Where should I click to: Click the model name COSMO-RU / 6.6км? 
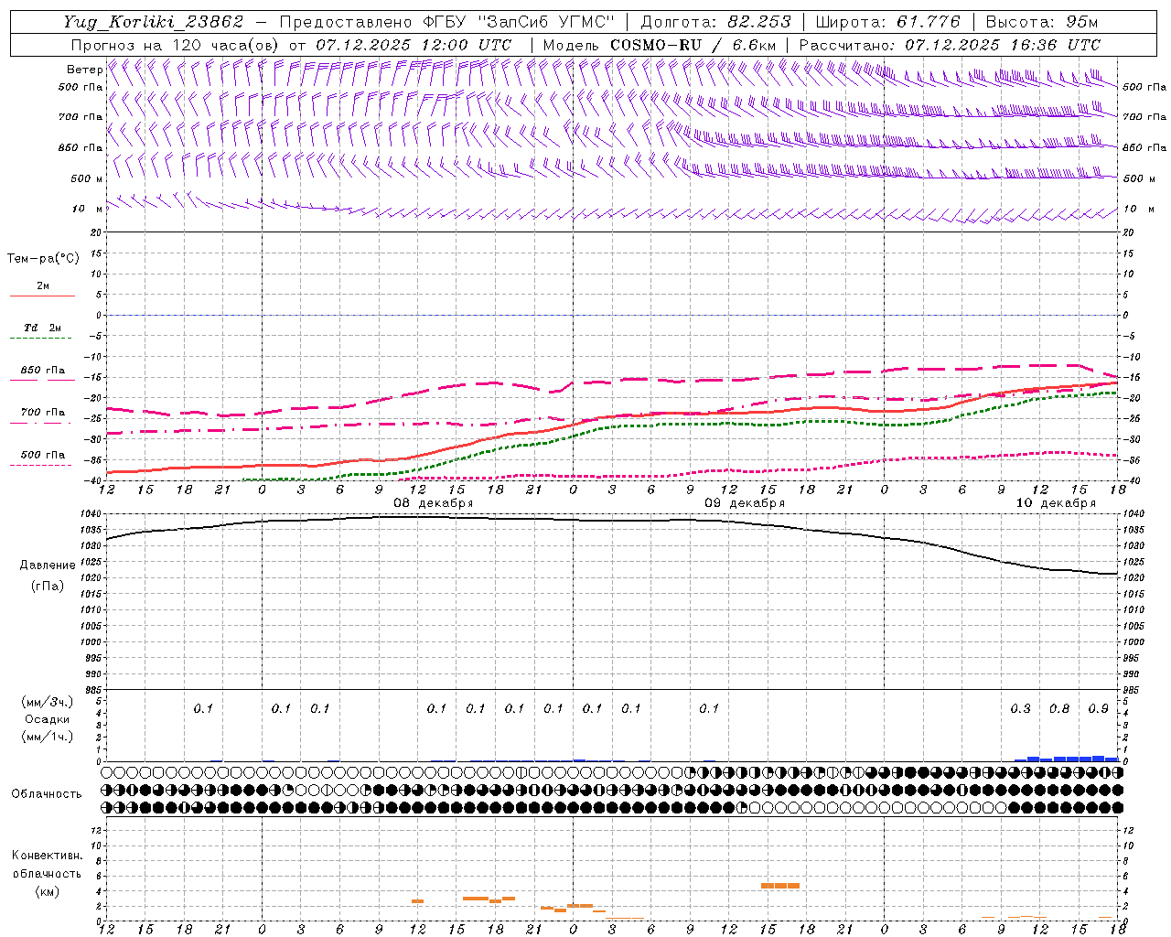693,45
